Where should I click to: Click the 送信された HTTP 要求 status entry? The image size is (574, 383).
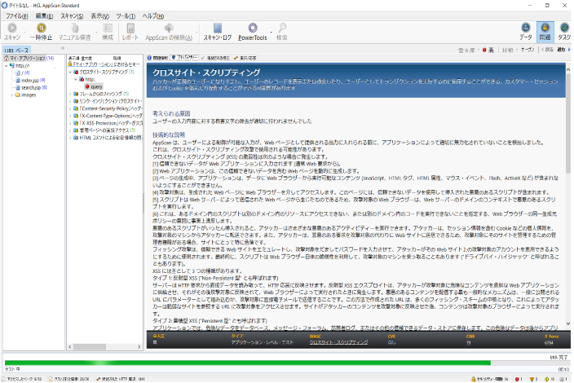[121, 380]
